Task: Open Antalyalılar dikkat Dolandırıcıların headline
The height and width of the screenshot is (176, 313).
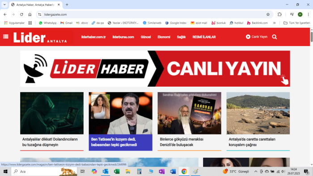Action: [x=50, y=142]
